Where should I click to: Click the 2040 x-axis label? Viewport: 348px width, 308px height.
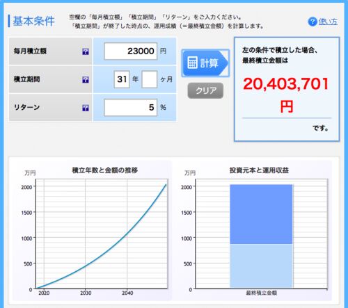(x=127, y=293)
